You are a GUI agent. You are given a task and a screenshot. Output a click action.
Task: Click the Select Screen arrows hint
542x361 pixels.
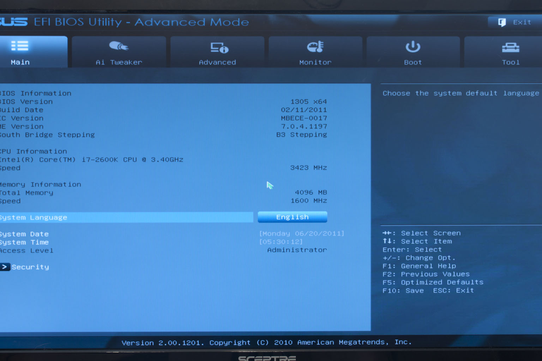(422, 233)
